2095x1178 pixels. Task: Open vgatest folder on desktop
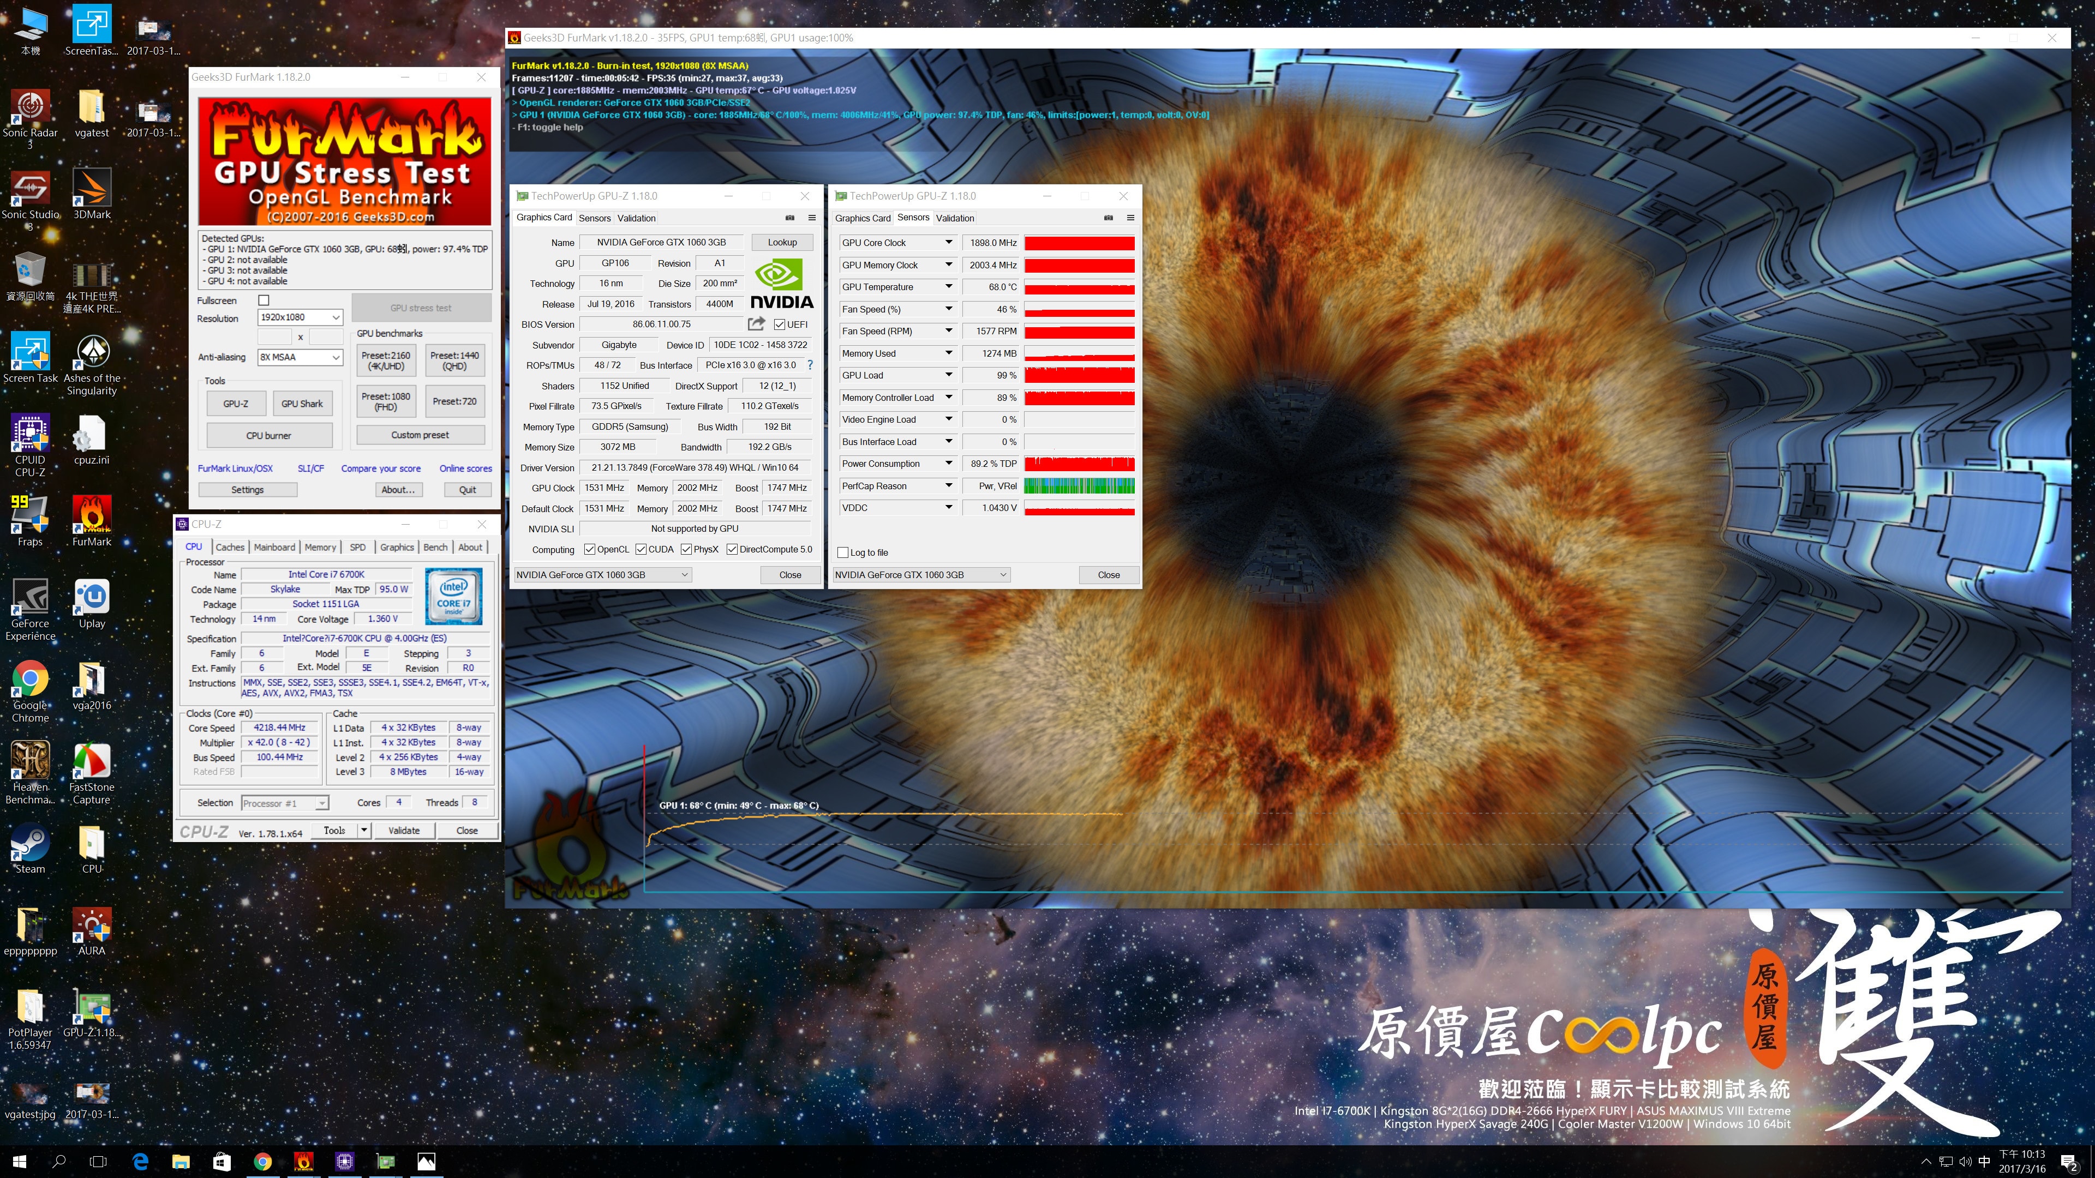click(x=92, y=113)
